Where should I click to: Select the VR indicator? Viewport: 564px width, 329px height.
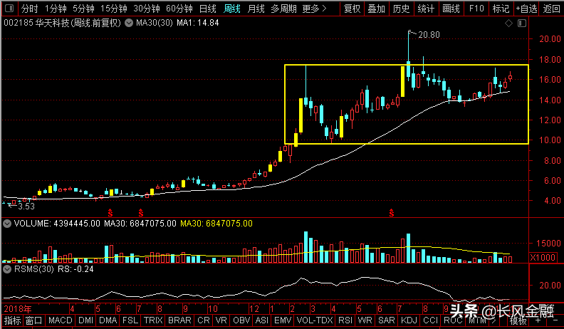[x=221, y=320]
